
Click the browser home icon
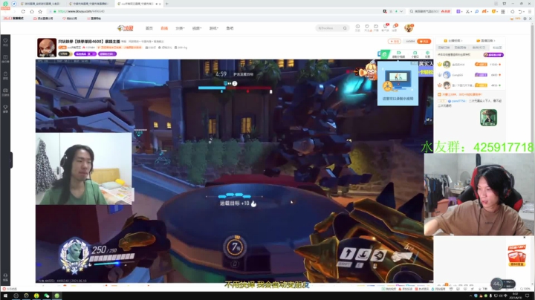tap(32, 11)
